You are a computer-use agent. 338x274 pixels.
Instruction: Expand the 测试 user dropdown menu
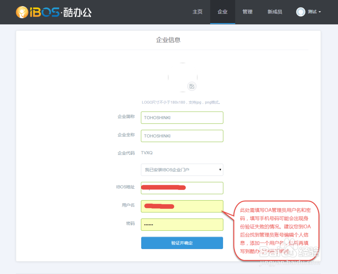pos(314,12)
